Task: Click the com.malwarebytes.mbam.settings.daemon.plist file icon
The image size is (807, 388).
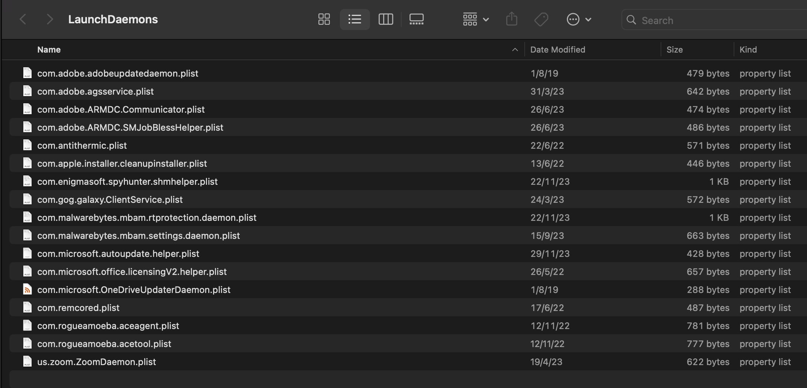Action: click(x=27, y=235)
